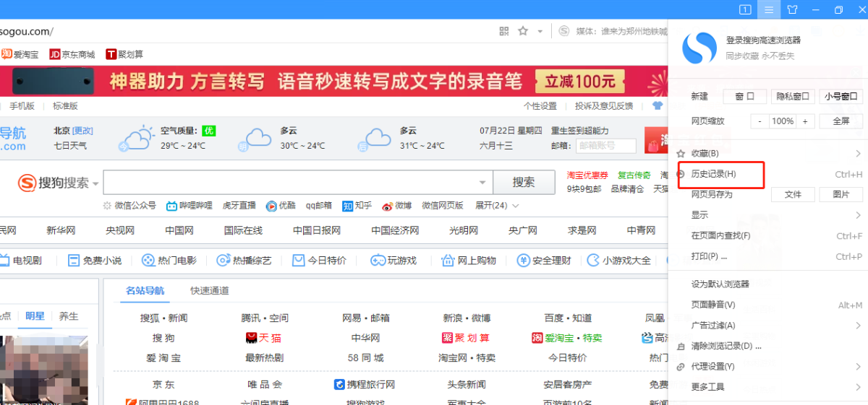The image size is (868, 405).
Task: Click the 搜索 search button
Action: coord(523,182)
